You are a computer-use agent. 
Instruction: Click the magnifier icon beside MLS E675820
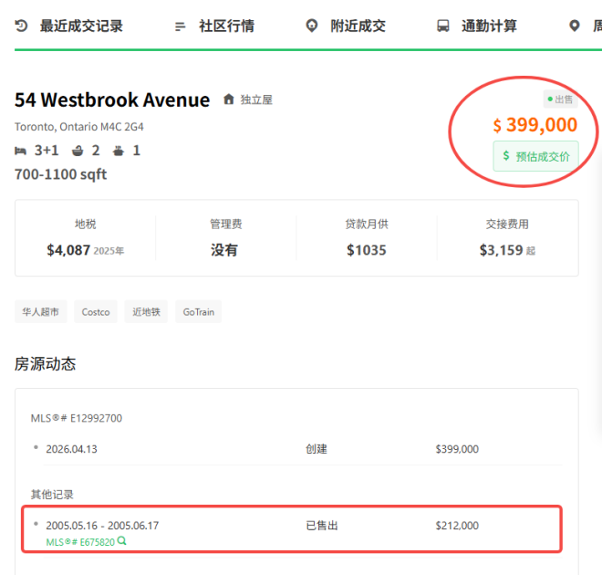pyautogui.click(x=121, y=541)
